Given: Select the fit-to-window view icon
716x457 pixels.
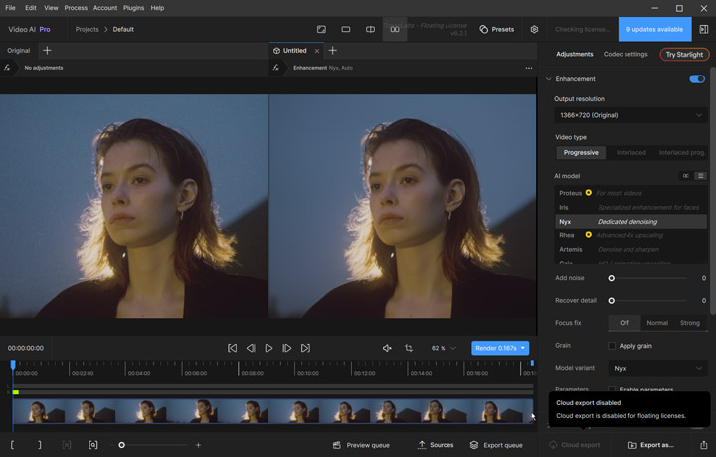Looking at the screenshot, I should pyautogui.click(x=321, y=29).
